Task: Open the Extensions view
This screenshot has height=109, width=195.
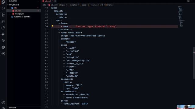Action: tap(3, 28)
